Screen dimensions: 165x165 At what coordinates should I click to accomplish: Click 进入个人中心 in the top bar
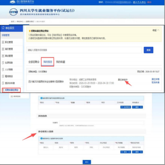139,2
